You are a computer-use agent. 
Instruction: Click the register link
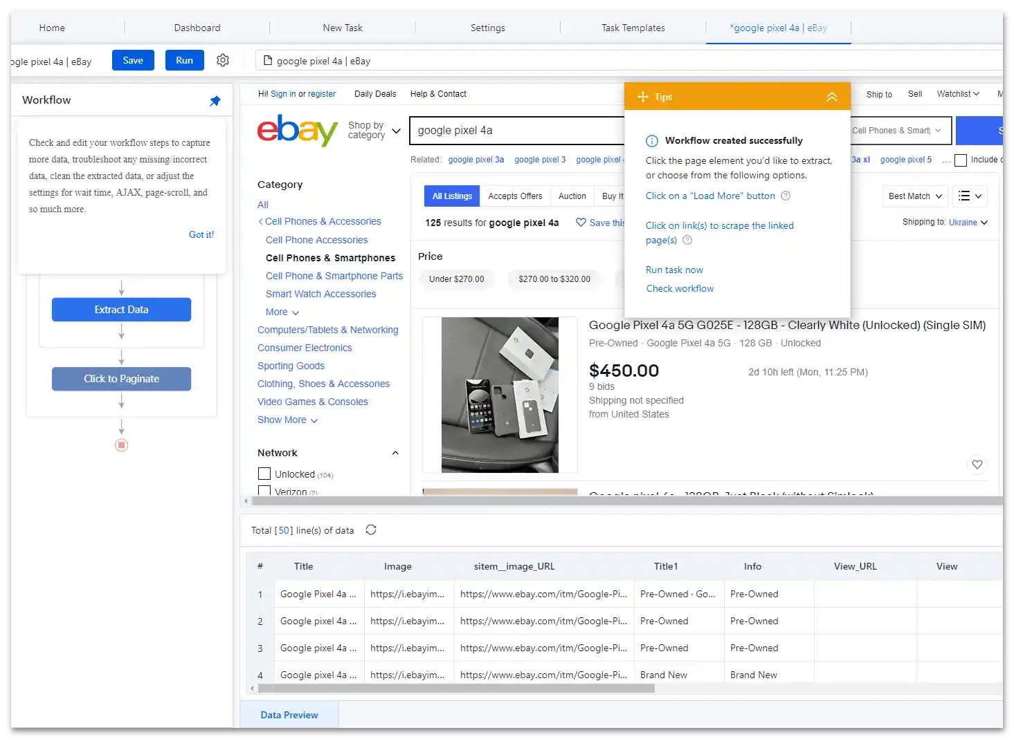pyautogui.click(x=322, y=94)
